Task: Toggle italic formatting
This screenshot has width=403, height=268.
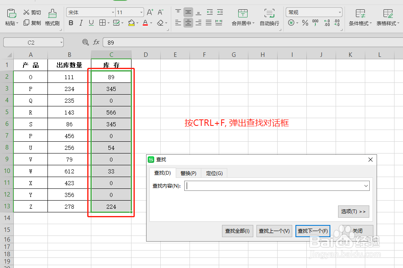Action: [80, 23]
